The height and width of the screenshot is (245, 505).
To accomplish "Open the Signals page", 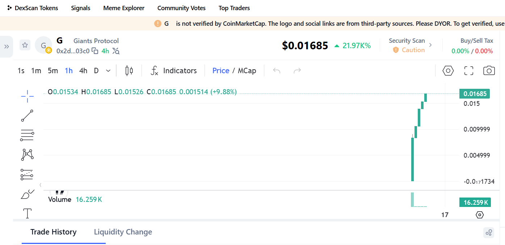I will tap(81, 8).
